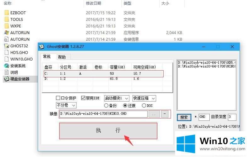Close the Ghost安装器 window
The height and width of the screenshot is (157, 249).
(x=232, y=47)
